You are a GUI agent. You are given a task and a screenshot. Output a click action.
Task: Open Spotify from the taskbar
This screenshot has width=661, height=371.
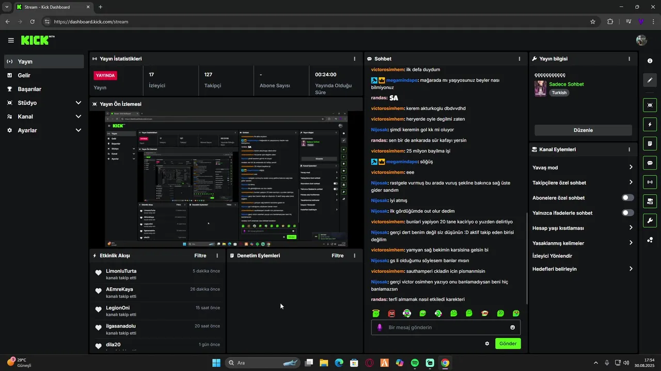click(415, 363)
